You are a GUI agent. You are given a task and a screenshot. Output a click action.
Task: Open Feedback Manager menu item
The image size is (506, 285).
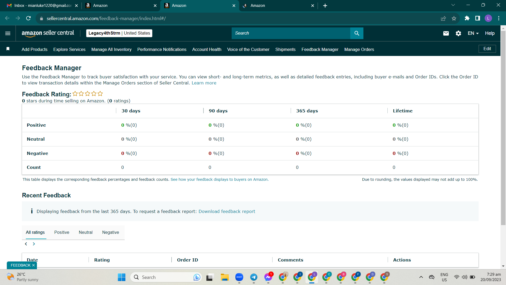pyautogui.click(x=320, y=49)
